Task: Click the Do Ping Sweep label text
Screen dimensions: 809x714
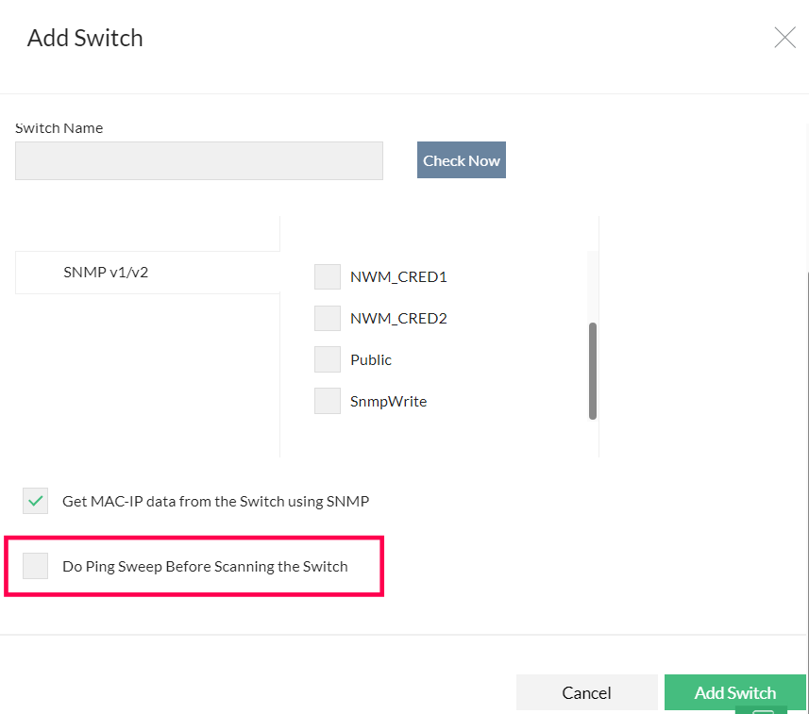Action: (x=205, y=566)
